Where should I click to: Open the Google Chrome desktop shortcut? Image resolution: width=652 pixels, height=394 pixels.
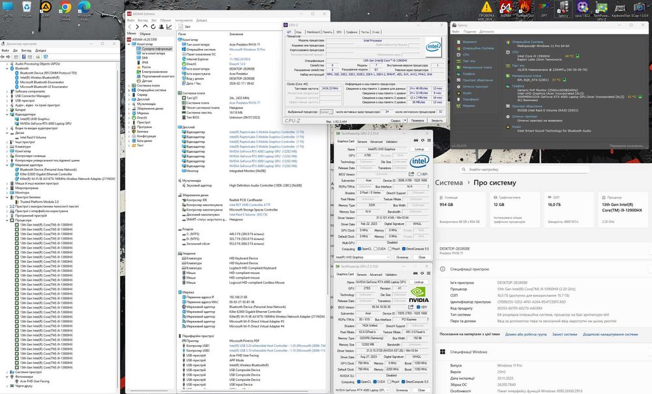tap(65, 10)
